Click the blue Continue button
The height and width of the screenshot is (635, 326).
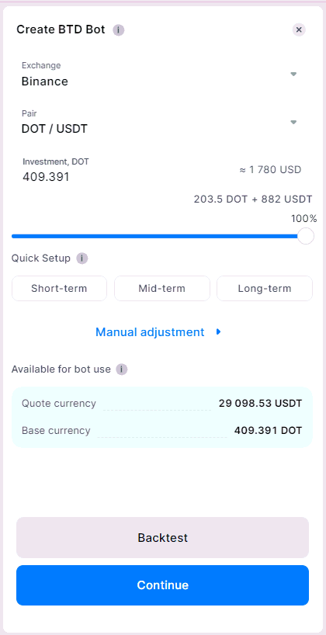(162, 585)
